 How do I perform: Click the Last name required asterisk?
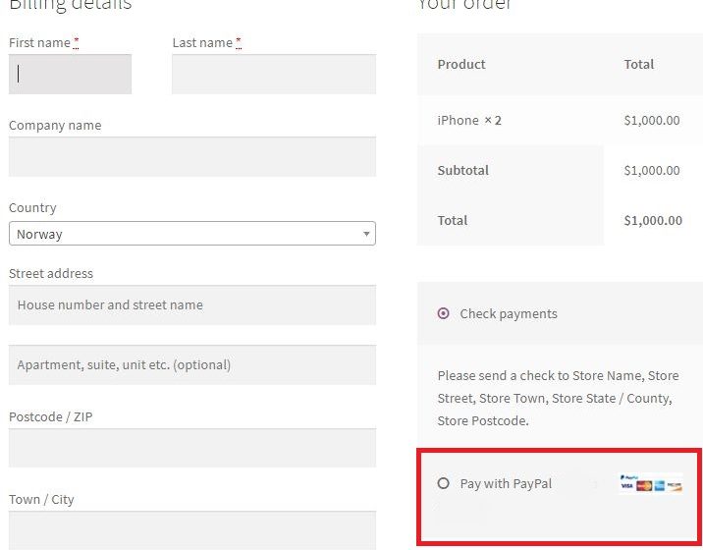tap(239, 42)
